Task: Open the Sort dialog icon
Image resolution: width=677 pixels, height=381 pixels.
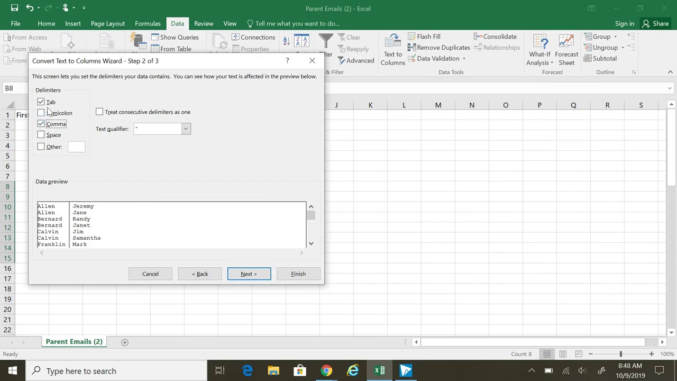Action: click(x=301, y=41)
